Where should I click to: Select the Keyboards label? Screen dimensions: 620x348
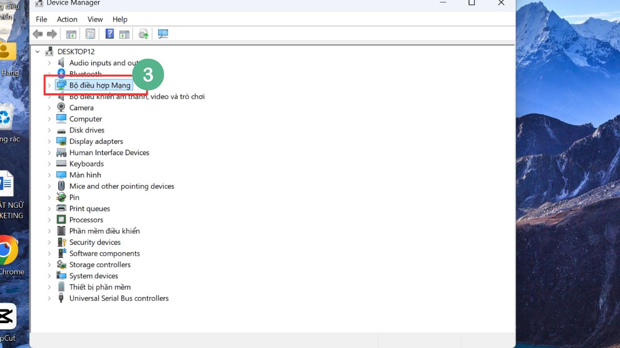(87, 164)
